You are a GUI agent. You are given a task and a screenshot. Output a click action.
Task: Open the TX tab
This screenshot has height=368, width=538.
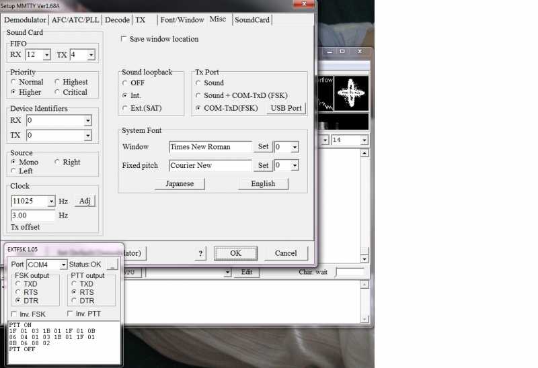coord(141,20)
